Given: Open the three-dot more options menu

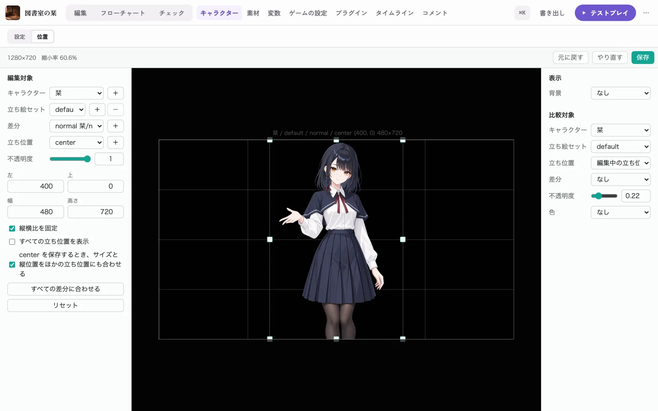Looking at the screenshot, I should coord(646,13).
